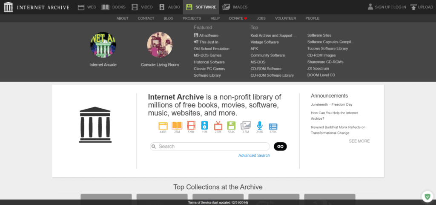
Task: Open Historical Software
Action: click(x=209, y=62)
